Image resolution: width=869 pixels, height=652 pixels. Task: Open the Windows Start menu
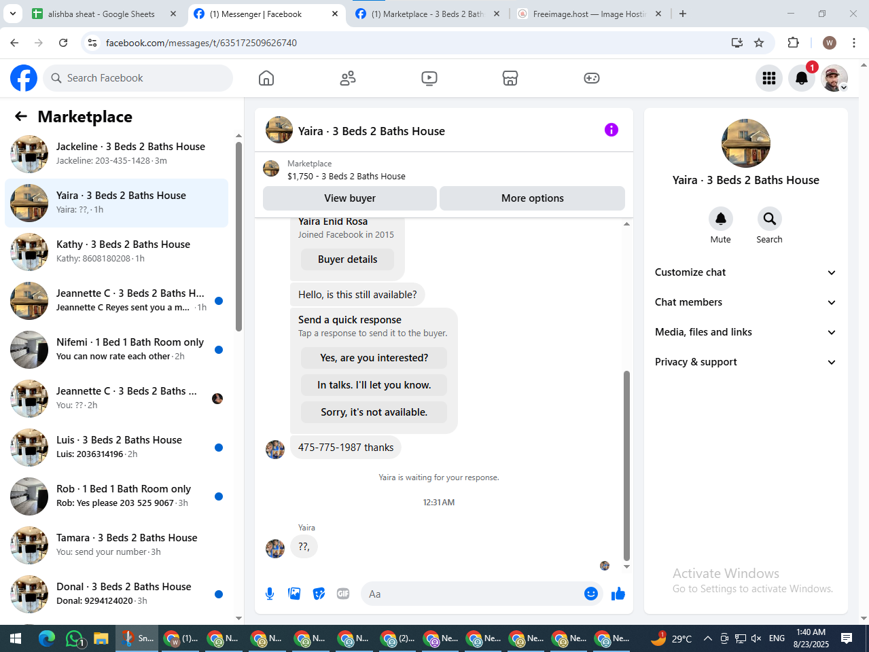point(16,638)
